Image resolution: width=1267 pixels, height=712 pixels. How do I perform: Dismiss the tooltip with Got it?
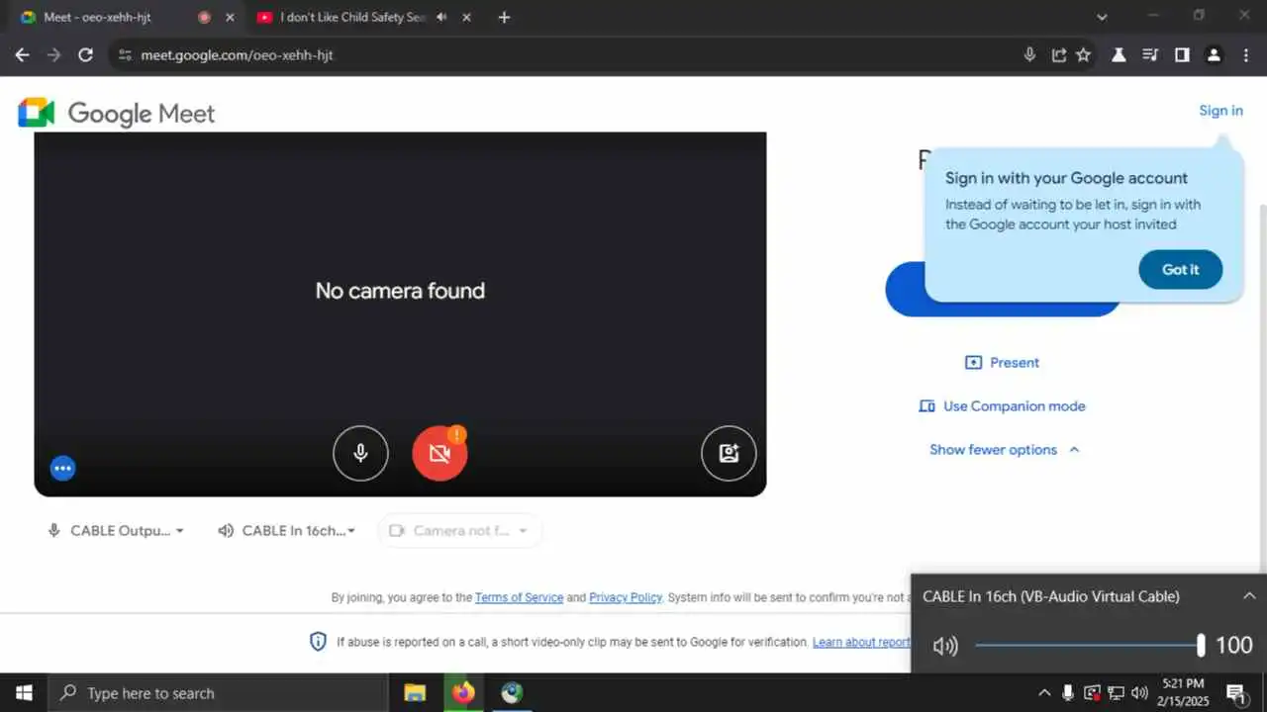[x=1180, y=270]
